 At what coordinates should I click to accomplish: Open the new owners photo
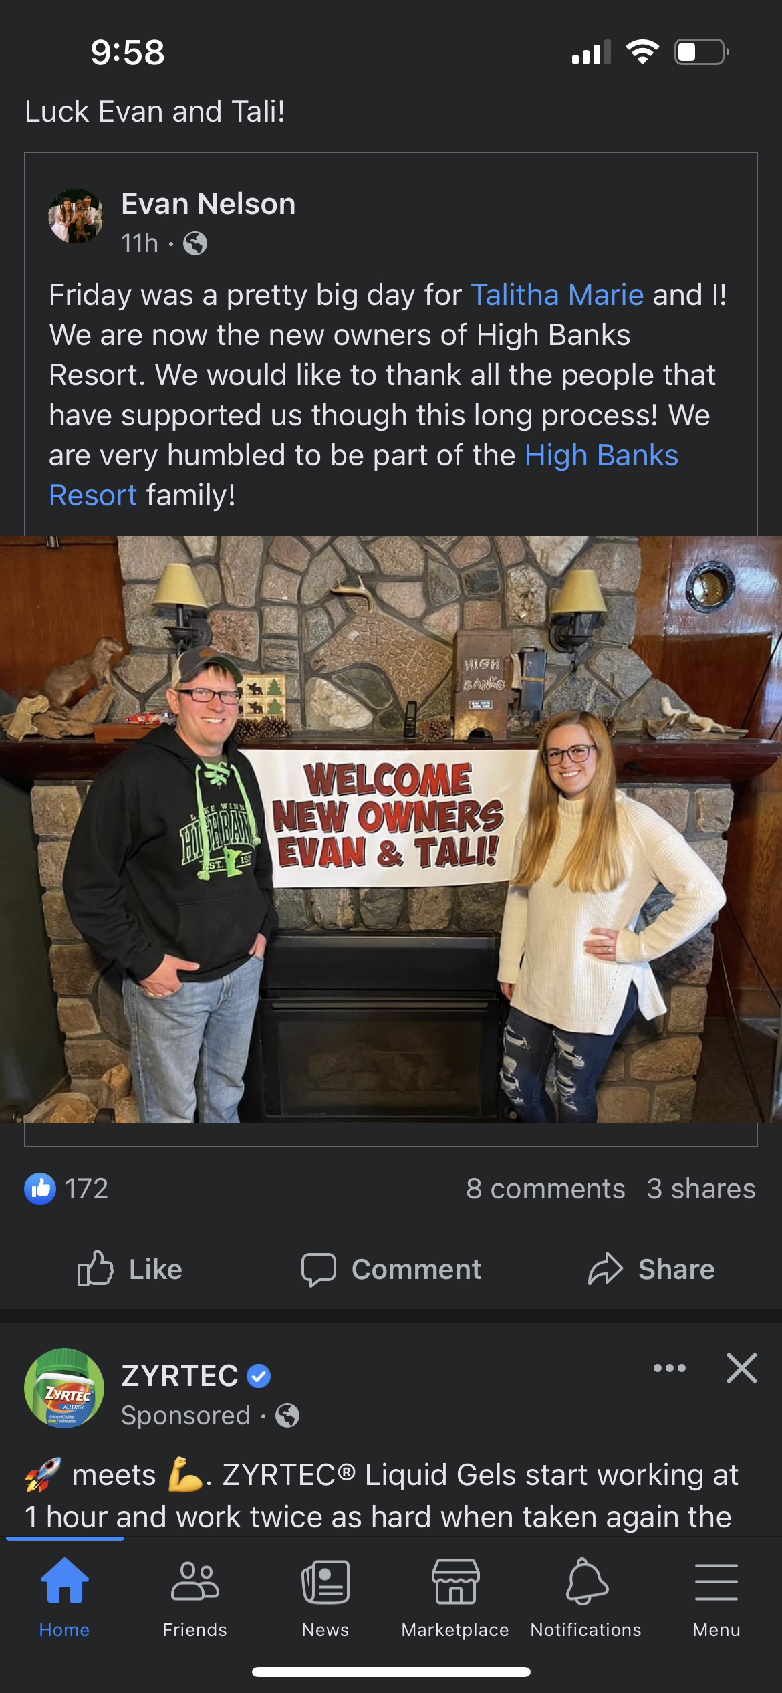391,829
